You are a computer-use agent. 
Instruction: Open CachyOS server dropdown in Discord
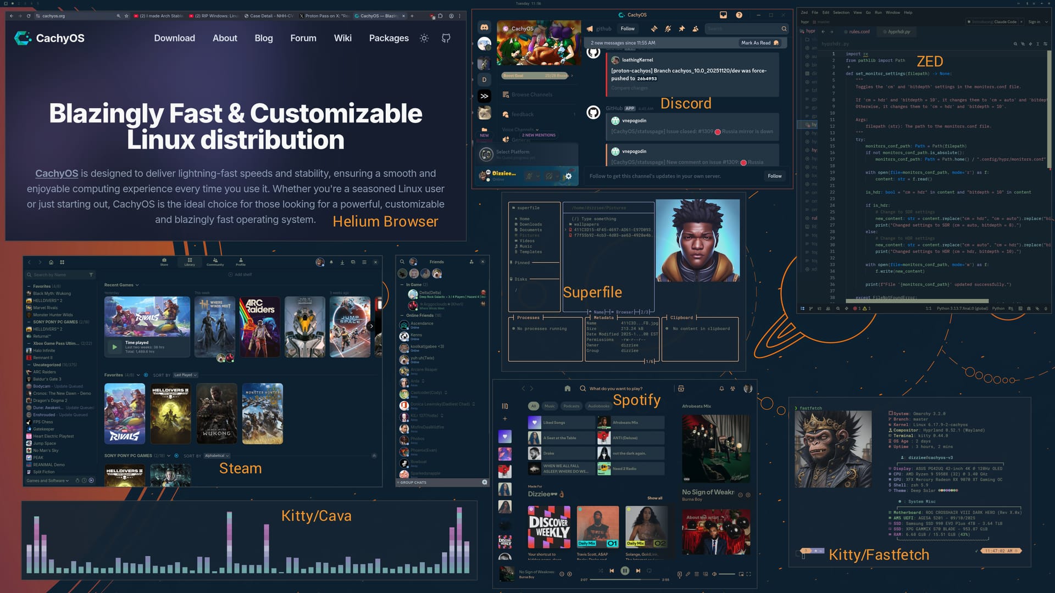pyautogui.click(x=572, y=29)
